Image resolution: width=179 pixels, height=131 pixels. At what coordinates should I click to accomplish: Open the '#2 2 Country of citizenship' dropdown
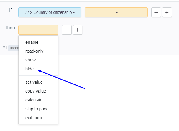[50, 13]
